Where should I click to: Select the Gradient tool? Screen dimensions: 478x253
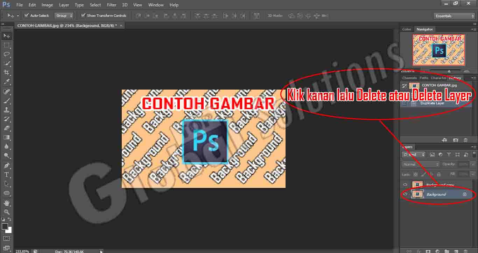[7, 137]
